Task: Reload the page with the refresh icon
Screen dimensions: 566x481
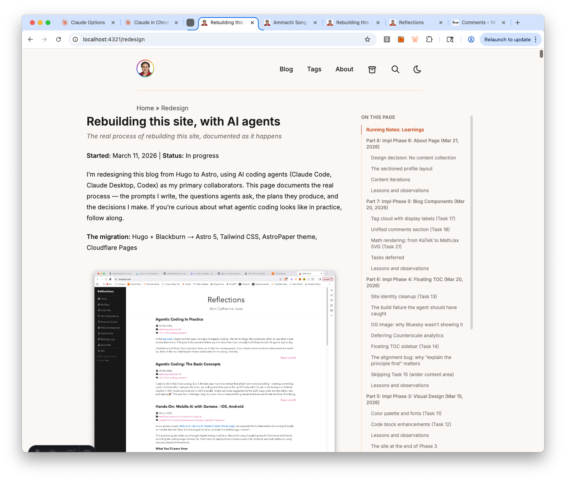Action: pos(59,39)
